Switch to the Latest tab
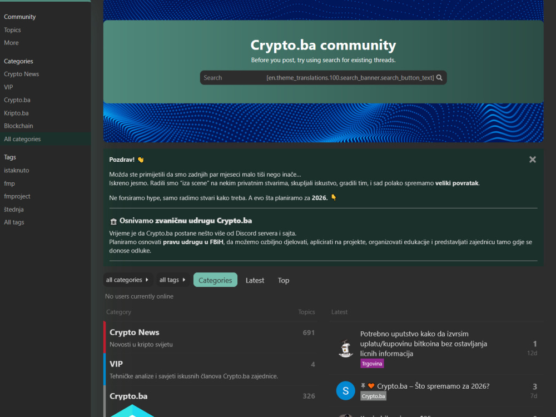This screenshot has width=556, height=417. tap(255, 280)
